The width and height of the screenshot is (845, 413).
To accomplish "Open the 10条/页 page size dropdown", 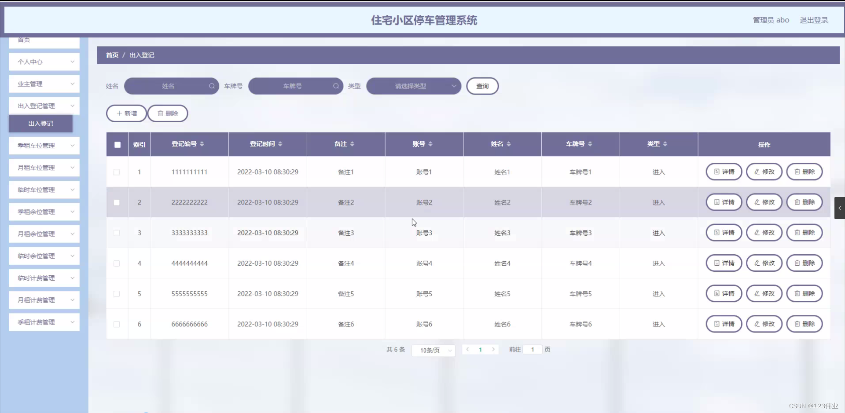I will [x=433, y=350].
